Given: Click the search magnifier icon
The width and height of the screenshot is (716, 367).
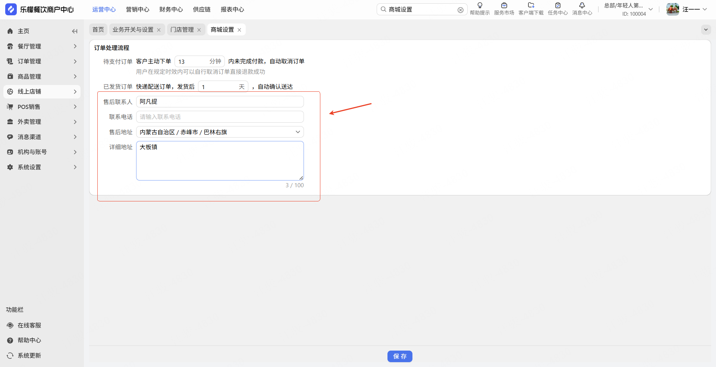Looking at the screenshot, I should (383, 9).
